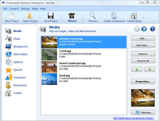This screenshot has width=160, height=121.
Task: Expand the Open Project dropdown arrow
Action: point(40,17)
